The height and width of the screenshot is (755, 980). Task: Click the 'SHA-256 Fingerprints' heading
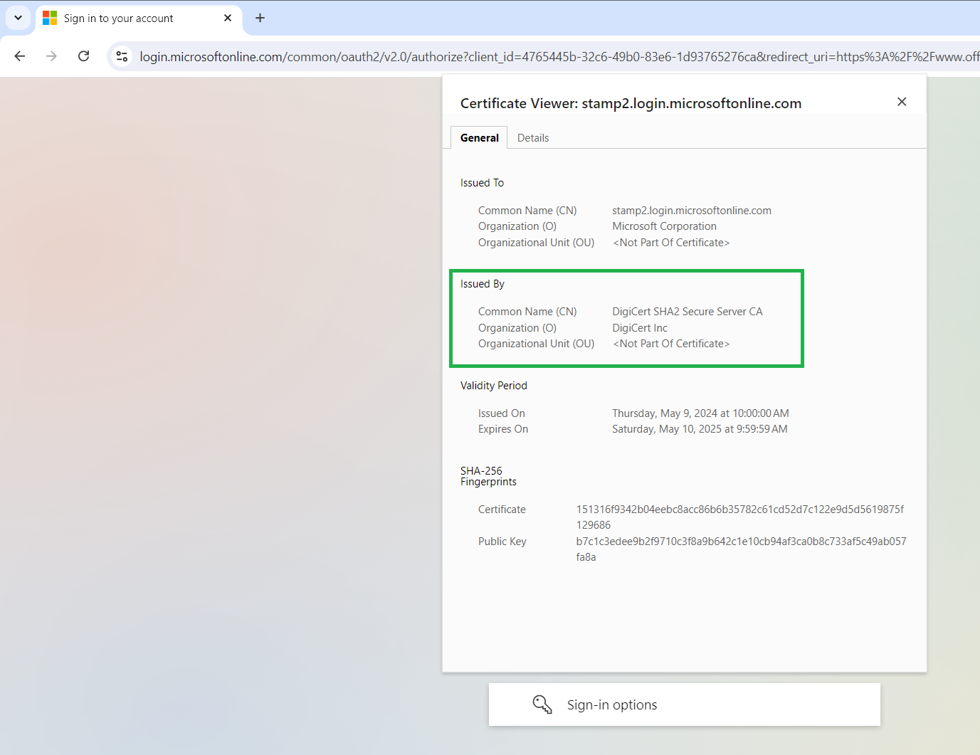[488, 476]
